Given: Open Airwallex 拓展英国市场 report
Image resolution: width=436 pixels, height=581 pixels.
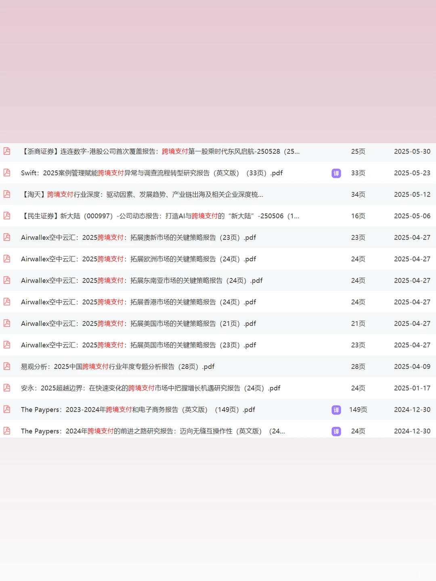Looking at the screenshot, I should pyautogui.click(x=138, y=345).
